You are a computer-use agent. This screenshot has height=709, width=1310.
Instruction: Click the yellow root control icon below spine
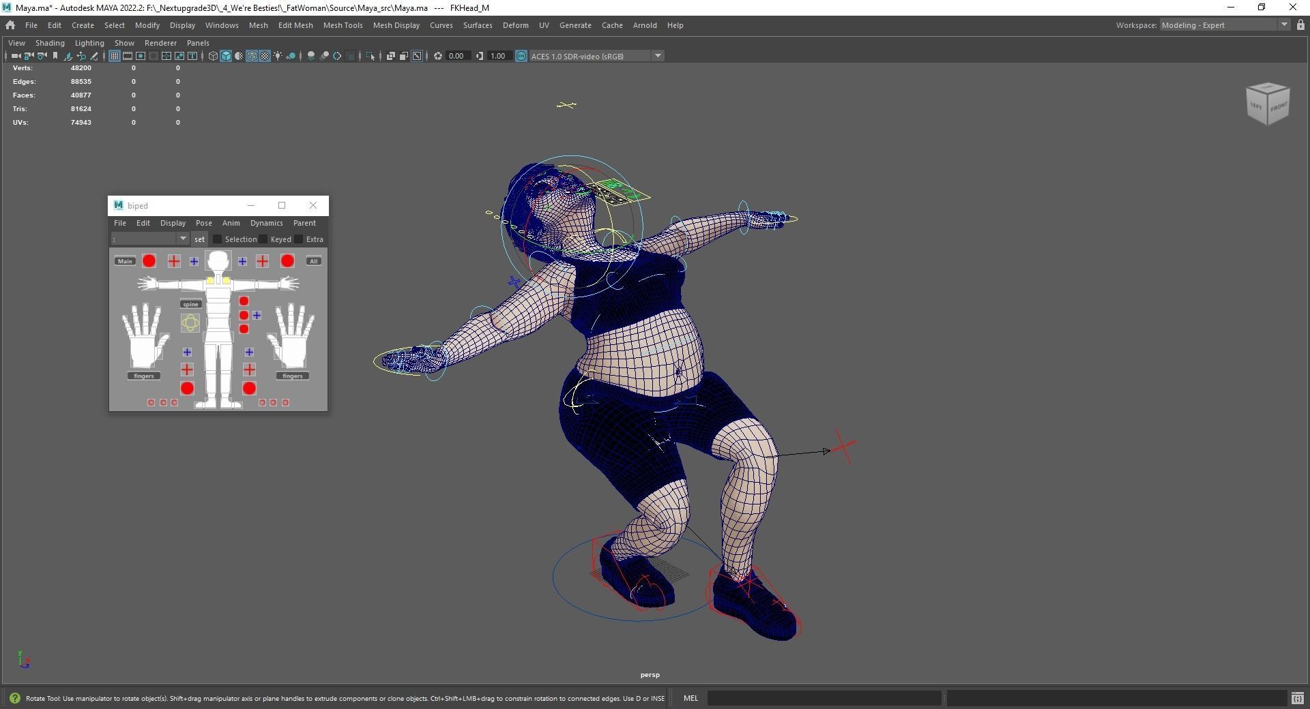190,323
